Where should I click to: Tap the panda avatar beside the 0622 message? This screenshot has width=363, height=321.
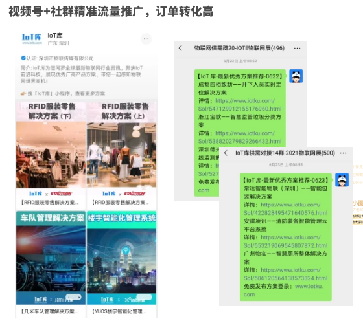click(296, 76)
